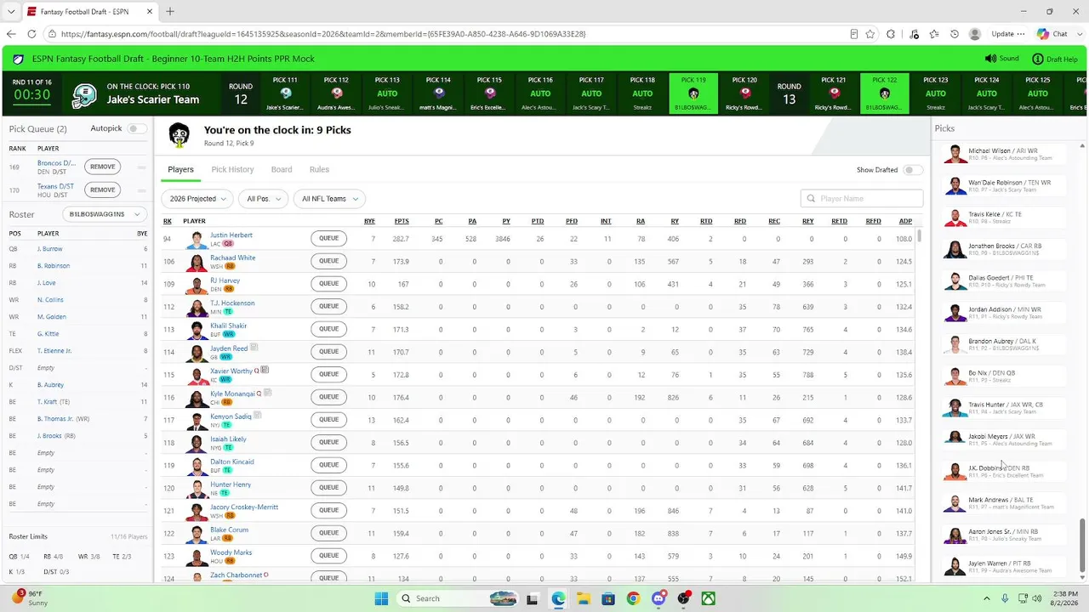
Task: Open Jacory Croskey-Merritt player link
Action: (244, 507)
